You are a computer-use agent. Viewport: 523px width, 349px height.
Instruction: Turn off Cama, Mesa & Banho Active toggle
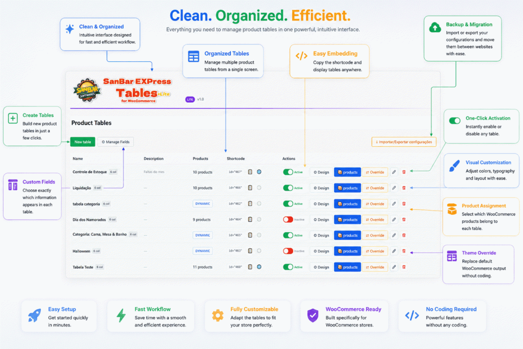[288, 235]
